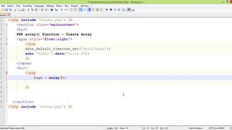This screenshot has height=130, width=232.
Task: Start macro recording with red dot icon
Action: click(x=107, y=10)
